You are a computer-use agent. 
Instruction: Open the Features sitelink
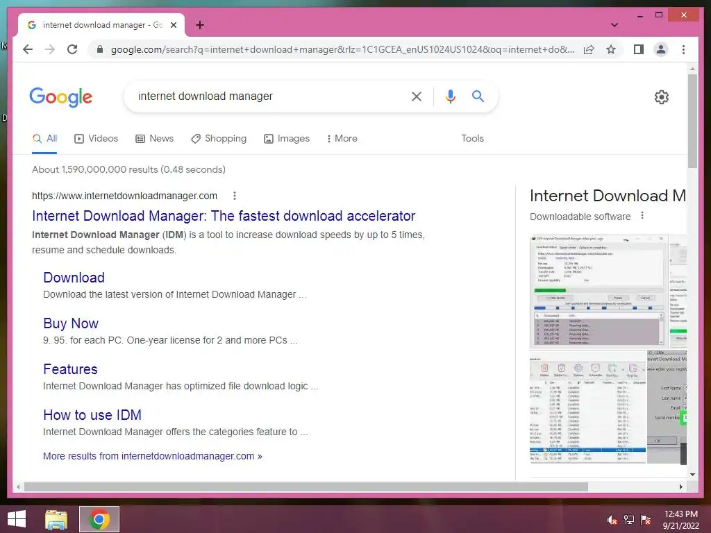(x=70, y=369)
